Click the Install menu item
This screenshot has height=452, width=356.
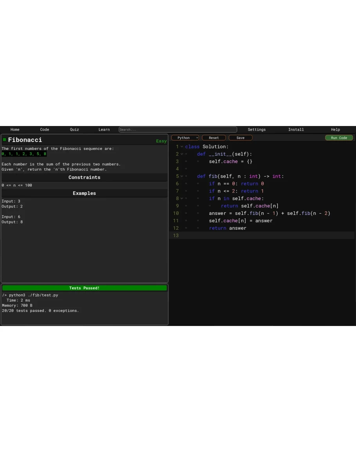click(x=296, y=130)
